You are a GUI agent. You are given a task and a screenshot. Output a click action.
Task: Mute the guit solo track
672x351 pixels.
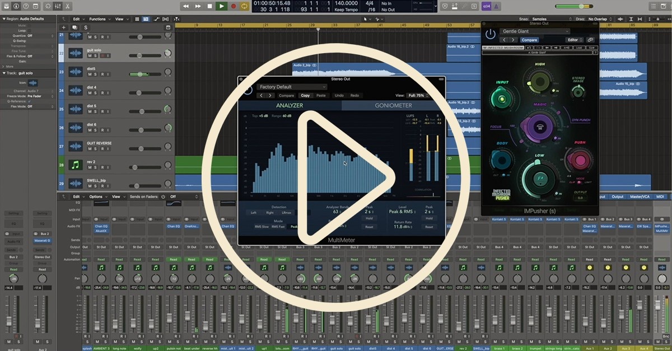click(89, 55)
